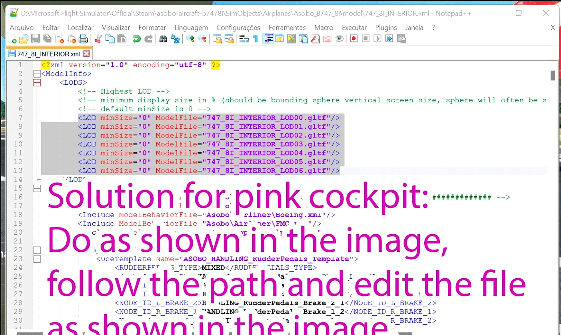The width and height of the screenshot is (561, 335).
Task: Open the Linguagem menu
Action: click(x=191, y=28)
